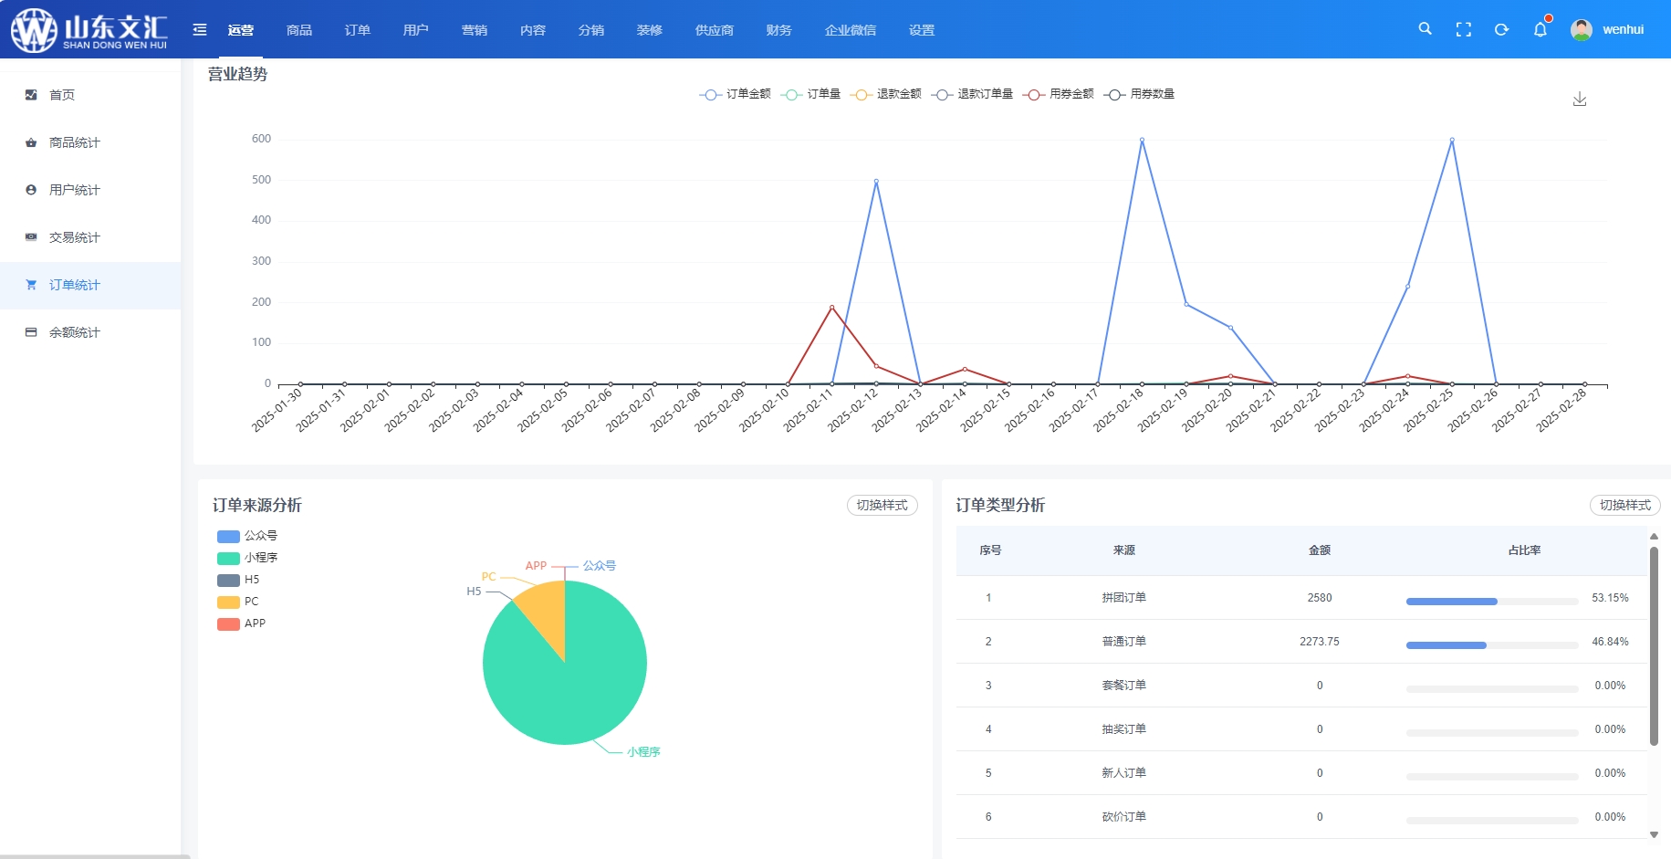This screenshot has width=1671, height=859.
Task: Open the 设置 top menu
Action: [922, 30]
